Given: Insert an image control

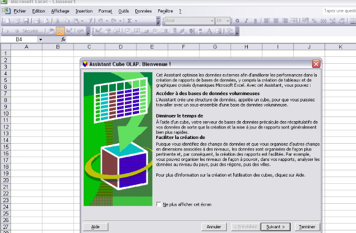Looking at the screenshot, I should point(218,31).
